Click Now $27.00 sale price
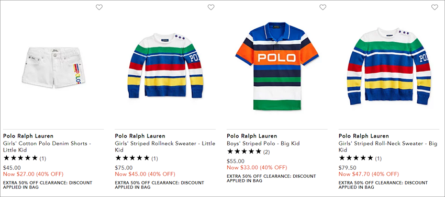 33,174
